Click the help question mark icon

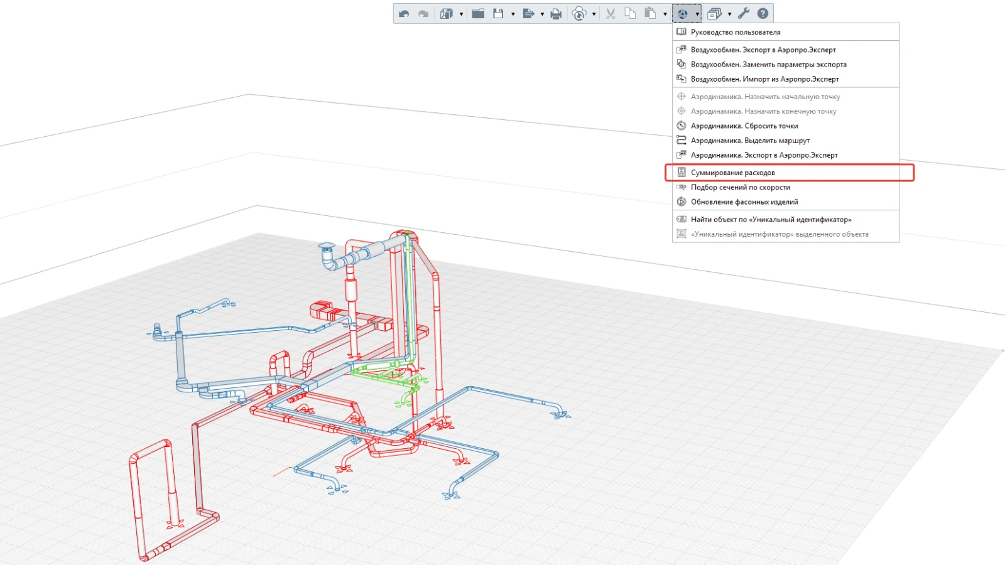pos(763,13)
